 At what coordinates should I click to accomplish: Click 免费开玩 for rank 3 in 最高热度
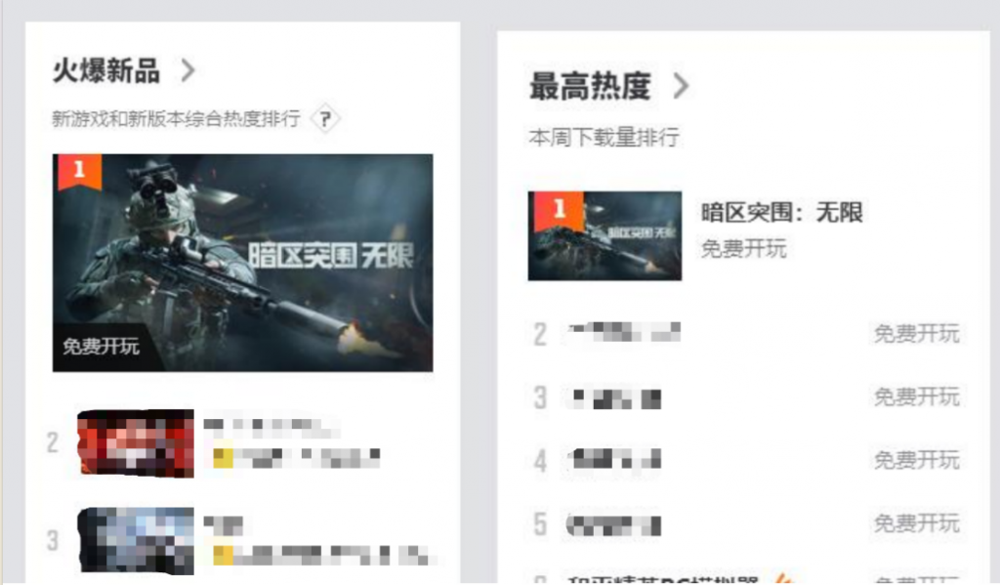click(916, 397)
